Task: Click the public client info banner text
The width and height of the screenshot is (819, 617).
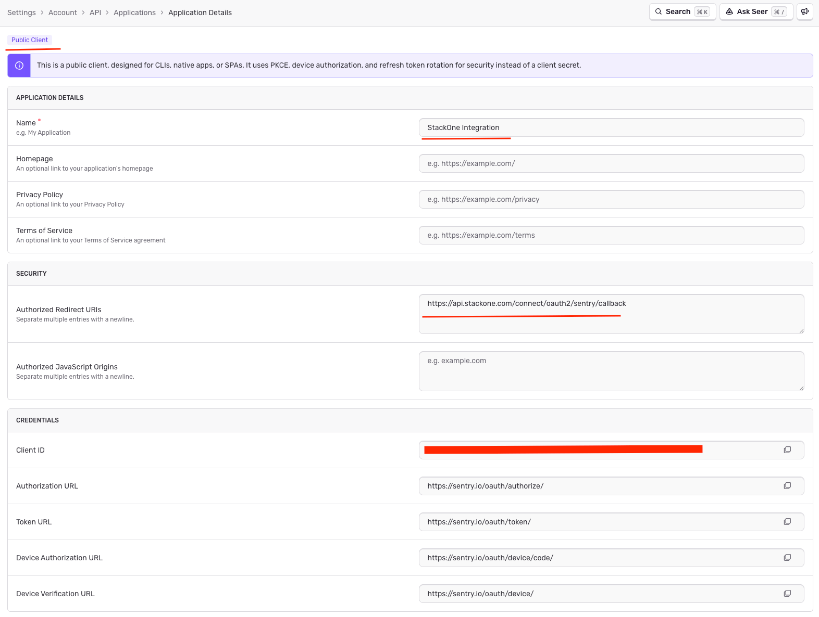Action: click(x=309, y=66)
